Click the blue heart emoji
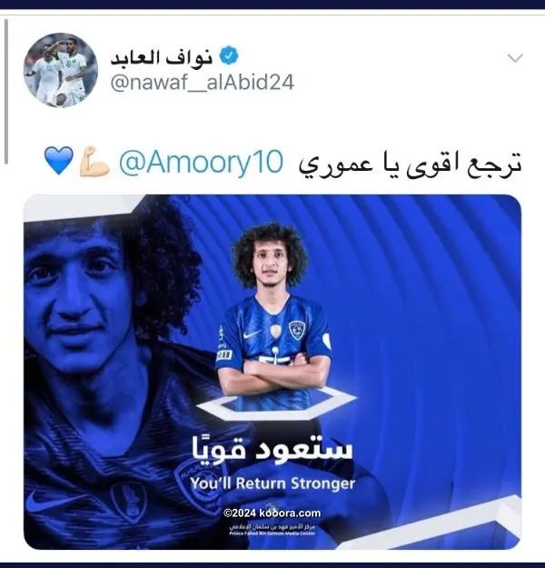 point(59,161)
